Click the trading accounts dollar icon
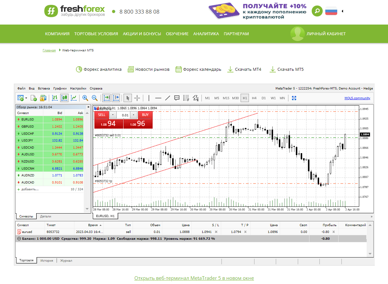This screenshot has width=388, height=284. [43, 98]
